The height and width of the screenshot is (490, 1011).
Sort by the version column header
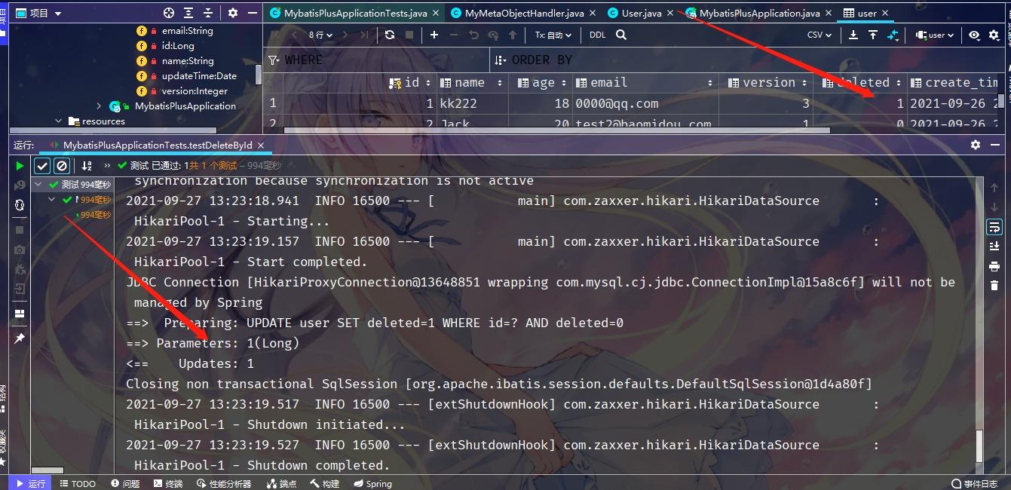pos(766,83)
